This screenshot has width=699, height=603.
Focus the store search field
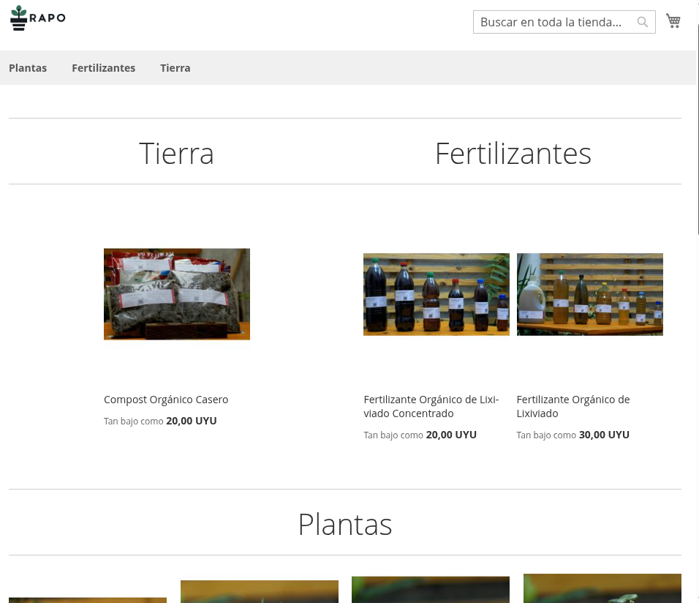coord(564,22)
